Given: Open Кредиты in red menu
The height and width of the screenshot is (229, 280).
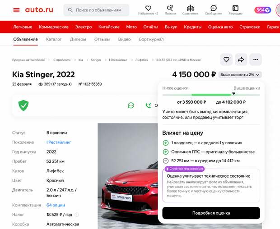Looking at the screenshot, I should [x=193, y=27].
